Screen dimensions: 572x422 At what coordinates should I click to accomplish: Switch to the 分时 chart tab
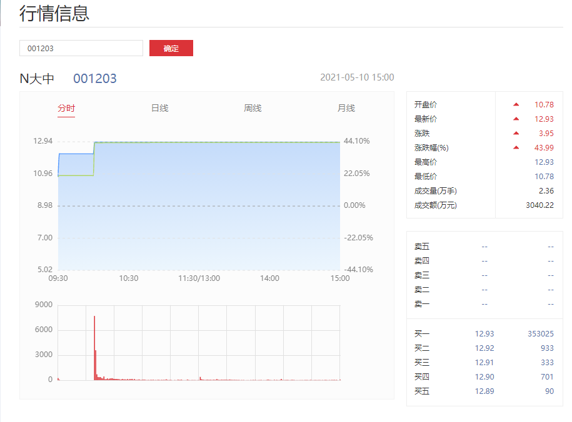(x=66, y=108)
